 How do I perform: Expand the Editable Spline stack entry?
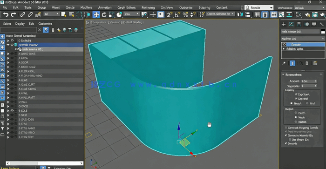pos(284,49)
